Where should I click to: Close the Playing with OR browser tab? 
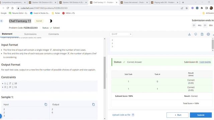[x=178, y=2]
